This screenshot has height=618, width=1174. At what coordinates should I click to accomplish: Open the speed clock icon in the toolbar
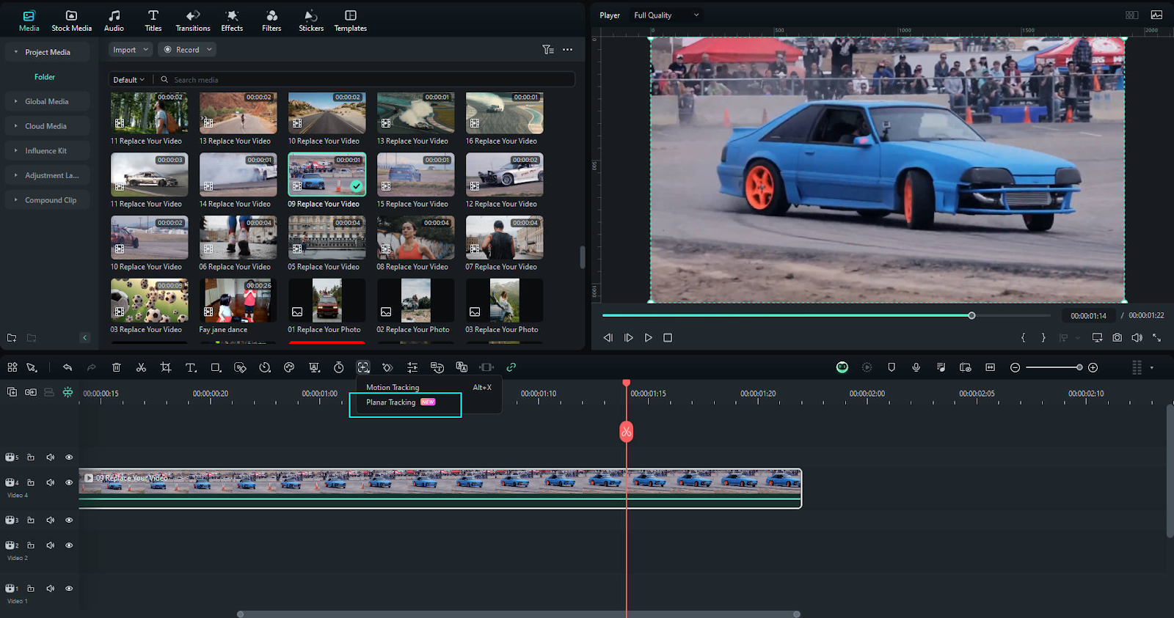point(265,367)
